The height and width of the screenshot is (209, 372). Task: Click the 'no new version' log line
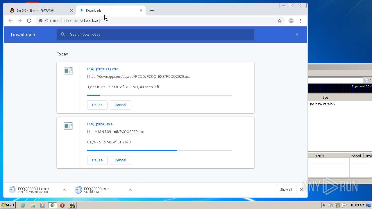pos(322,104)
